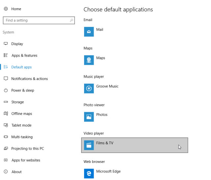
Task: Go to Apps & features
Action: point(24,56)
